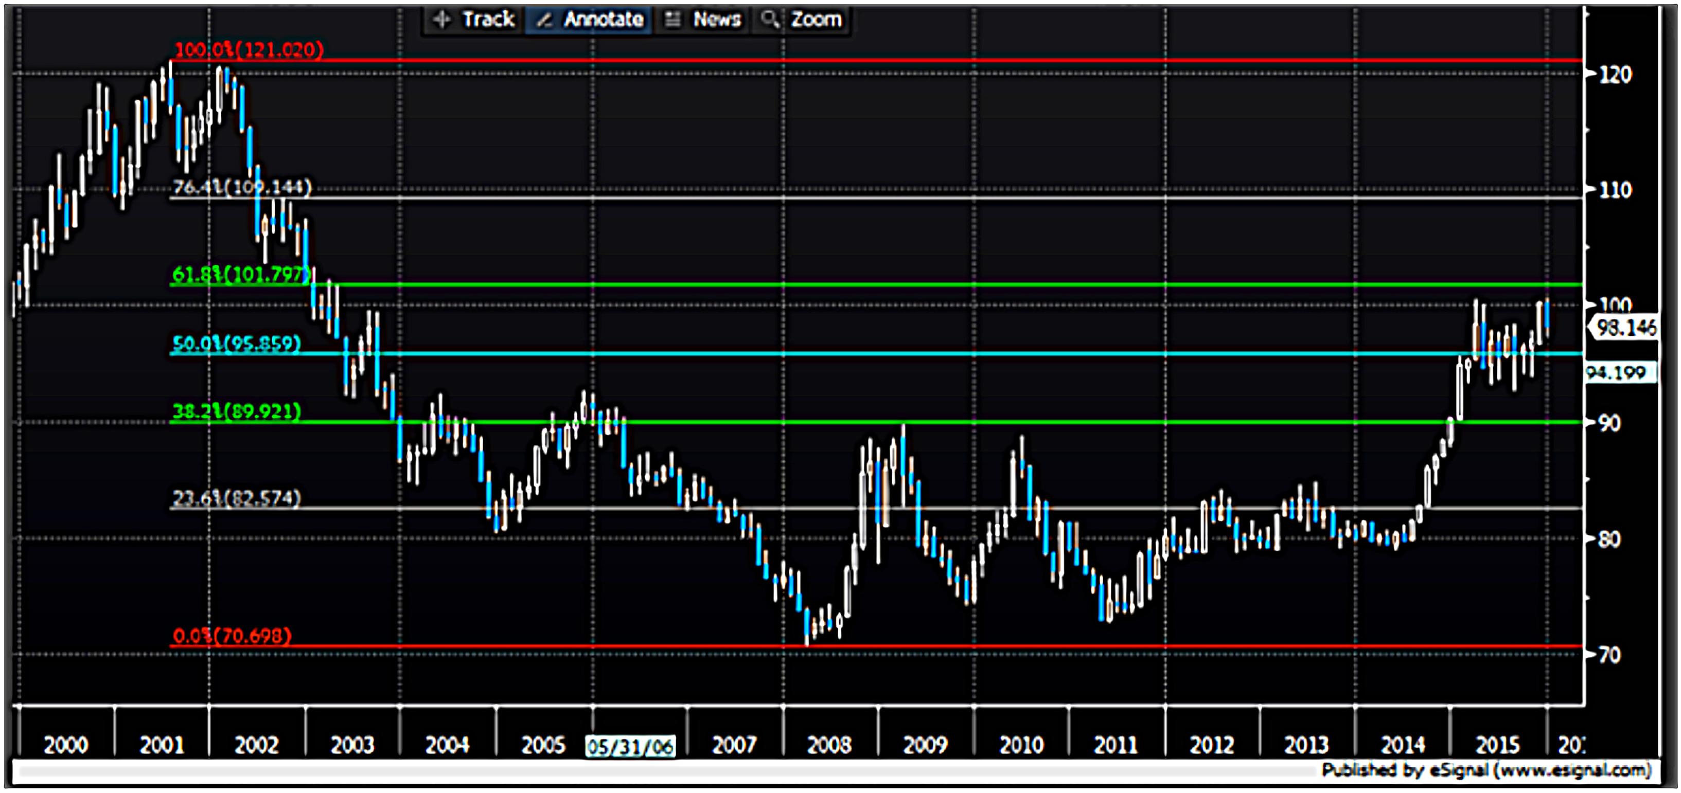Click the 05/31/06 date marker
The image size is (1681, 793).
click(x=630, y=746)
